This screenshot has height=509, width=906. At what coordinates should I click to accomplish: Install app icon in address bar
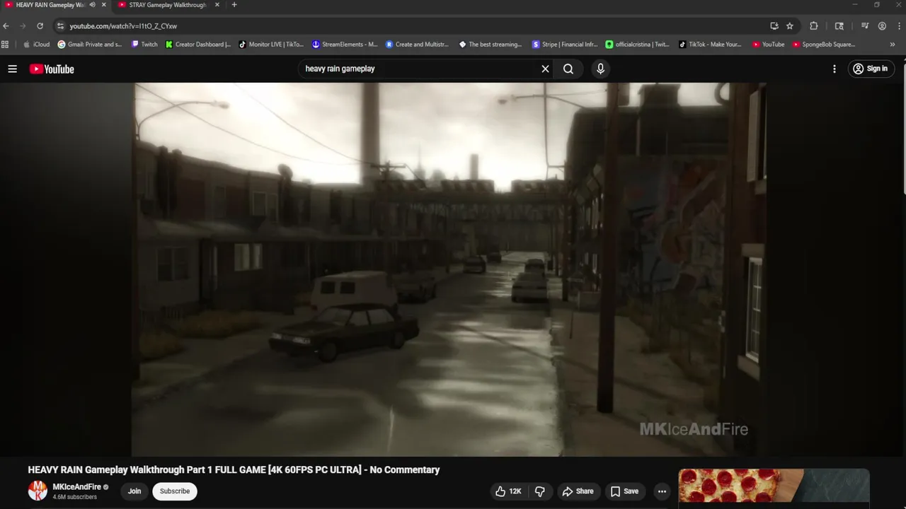pyautogui.click(x=774, y=26)
